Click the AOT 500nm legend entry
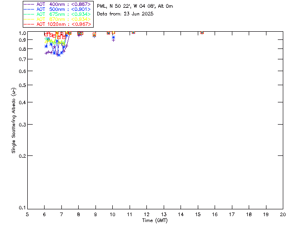The height and width of the screenshot is (232, 291). point(57,9)
